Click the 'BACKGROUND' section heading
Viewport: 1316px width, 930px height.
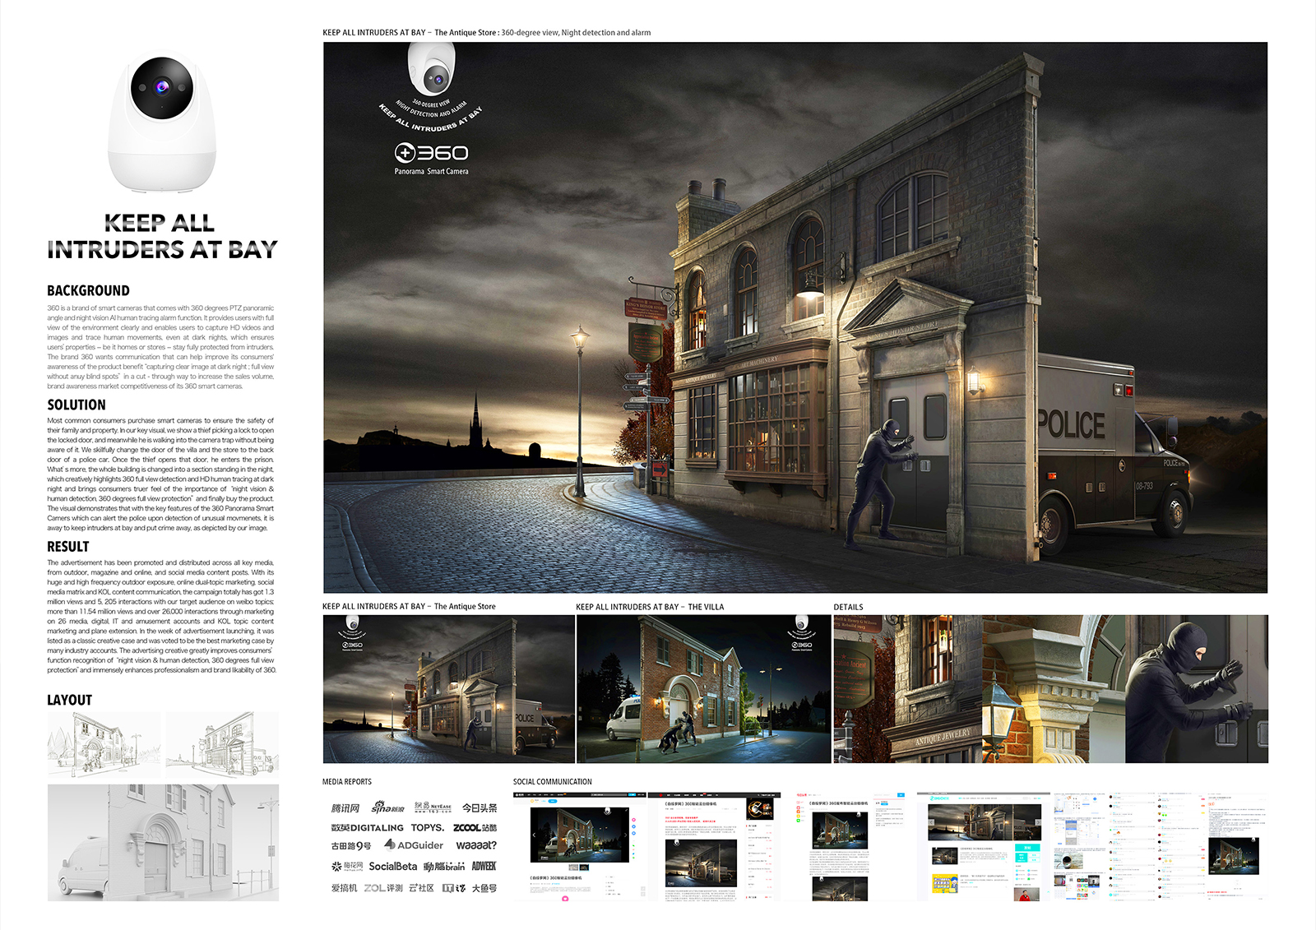88,290
